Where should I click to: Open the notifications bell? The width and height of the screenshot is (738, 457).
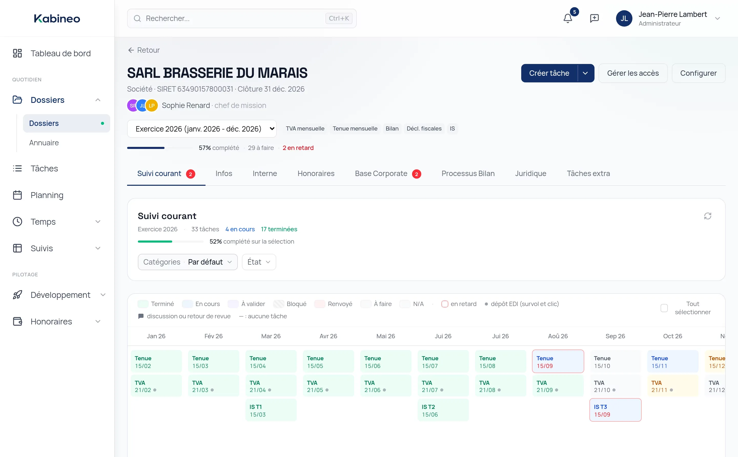[x=568, y=18]
